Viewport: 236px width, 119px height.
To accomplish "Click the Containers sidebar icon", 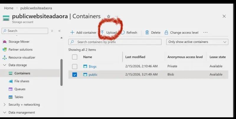I will (x=11, y=73).
